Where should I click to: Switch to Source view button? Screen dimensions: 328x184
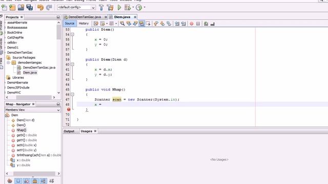[70, 24]
